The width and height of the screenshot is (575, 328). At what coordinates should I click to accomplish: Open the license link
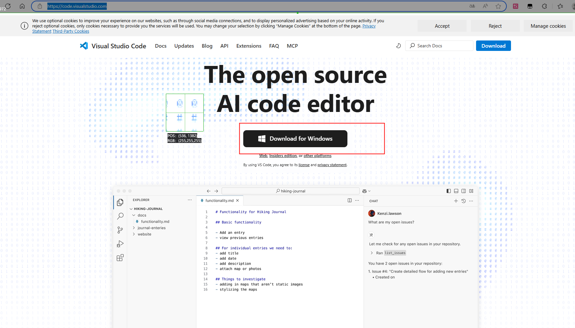click(x=304, y=165)
